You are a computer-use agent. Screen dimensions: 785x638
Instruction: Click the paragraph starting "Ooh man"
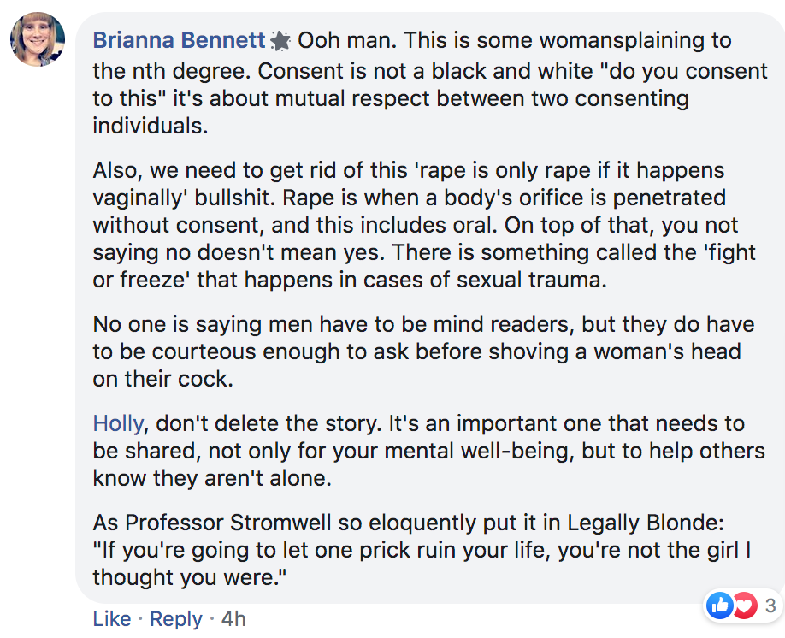click(x=429, y=83)
